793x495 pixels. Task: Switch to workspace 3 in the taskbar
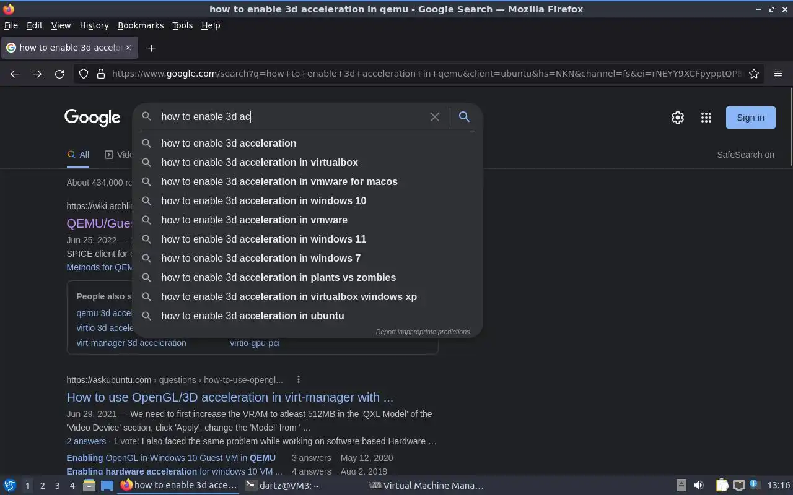click(57, 486)
